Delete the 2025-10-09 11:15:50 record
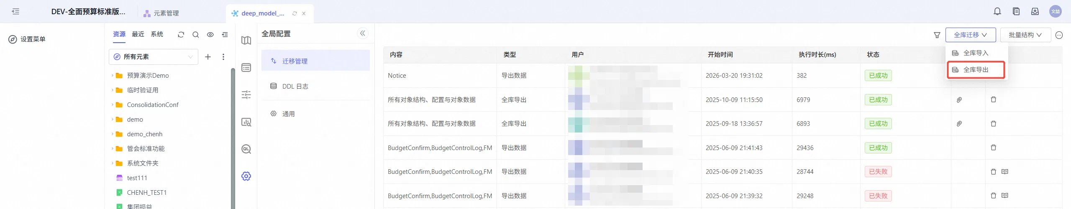 click(994, 100)
